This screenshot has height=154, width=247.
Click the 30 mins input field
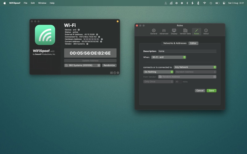tap(178, 82)
